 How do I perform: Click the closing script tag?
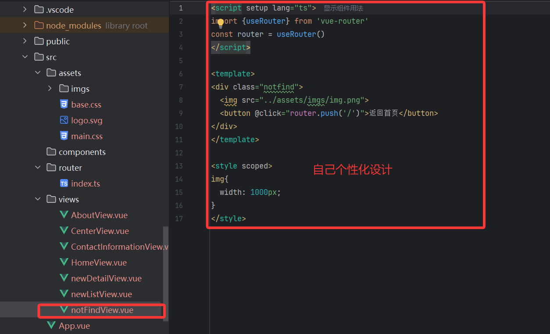point(231,47)
